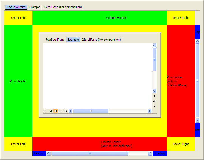The height and width of the screenshot is (160, 204).
Task: Click the Row Footer label
Action: coord(177,81)
